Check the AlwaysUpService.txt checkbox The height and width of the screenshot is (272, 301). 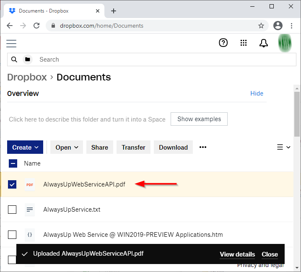(x=12, y=210)
